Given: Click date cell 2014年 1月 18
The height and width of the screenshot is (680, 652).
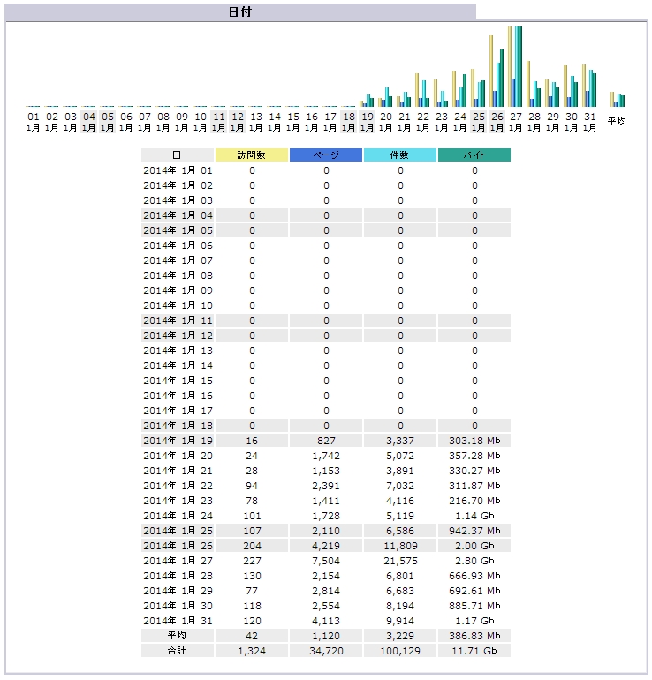Looking at the screenshot, I should (178, 426).
